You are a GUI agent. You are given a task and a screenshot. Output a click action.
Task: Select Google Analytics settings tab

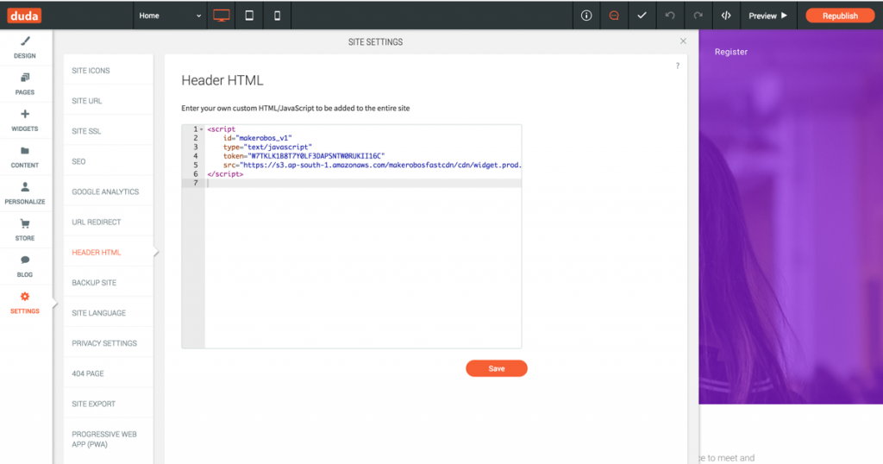tap(108, 192)
